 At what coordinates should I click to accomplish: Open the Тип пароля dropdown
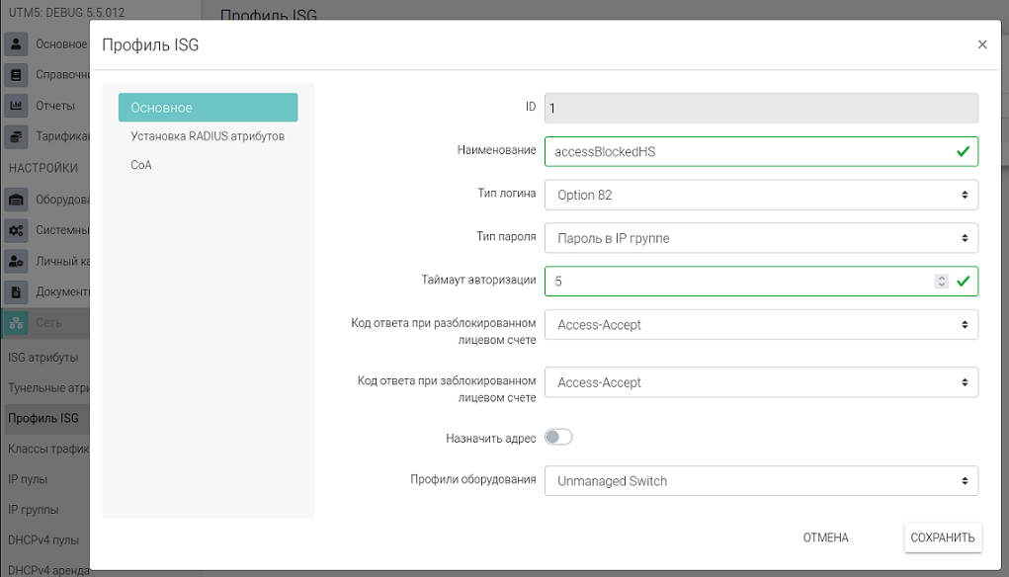(761, 238)
